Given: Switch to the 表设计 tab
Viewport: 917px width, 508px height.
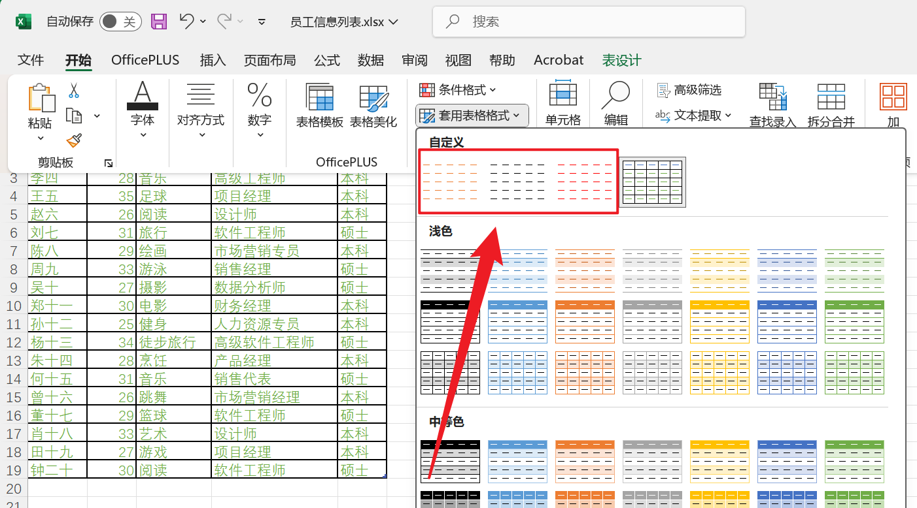Looking at the screenshot, I should tap(621, 60).
